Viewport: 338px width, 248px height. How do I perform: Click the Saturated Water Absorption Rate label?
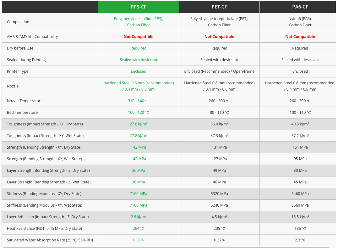click(50, 240)
